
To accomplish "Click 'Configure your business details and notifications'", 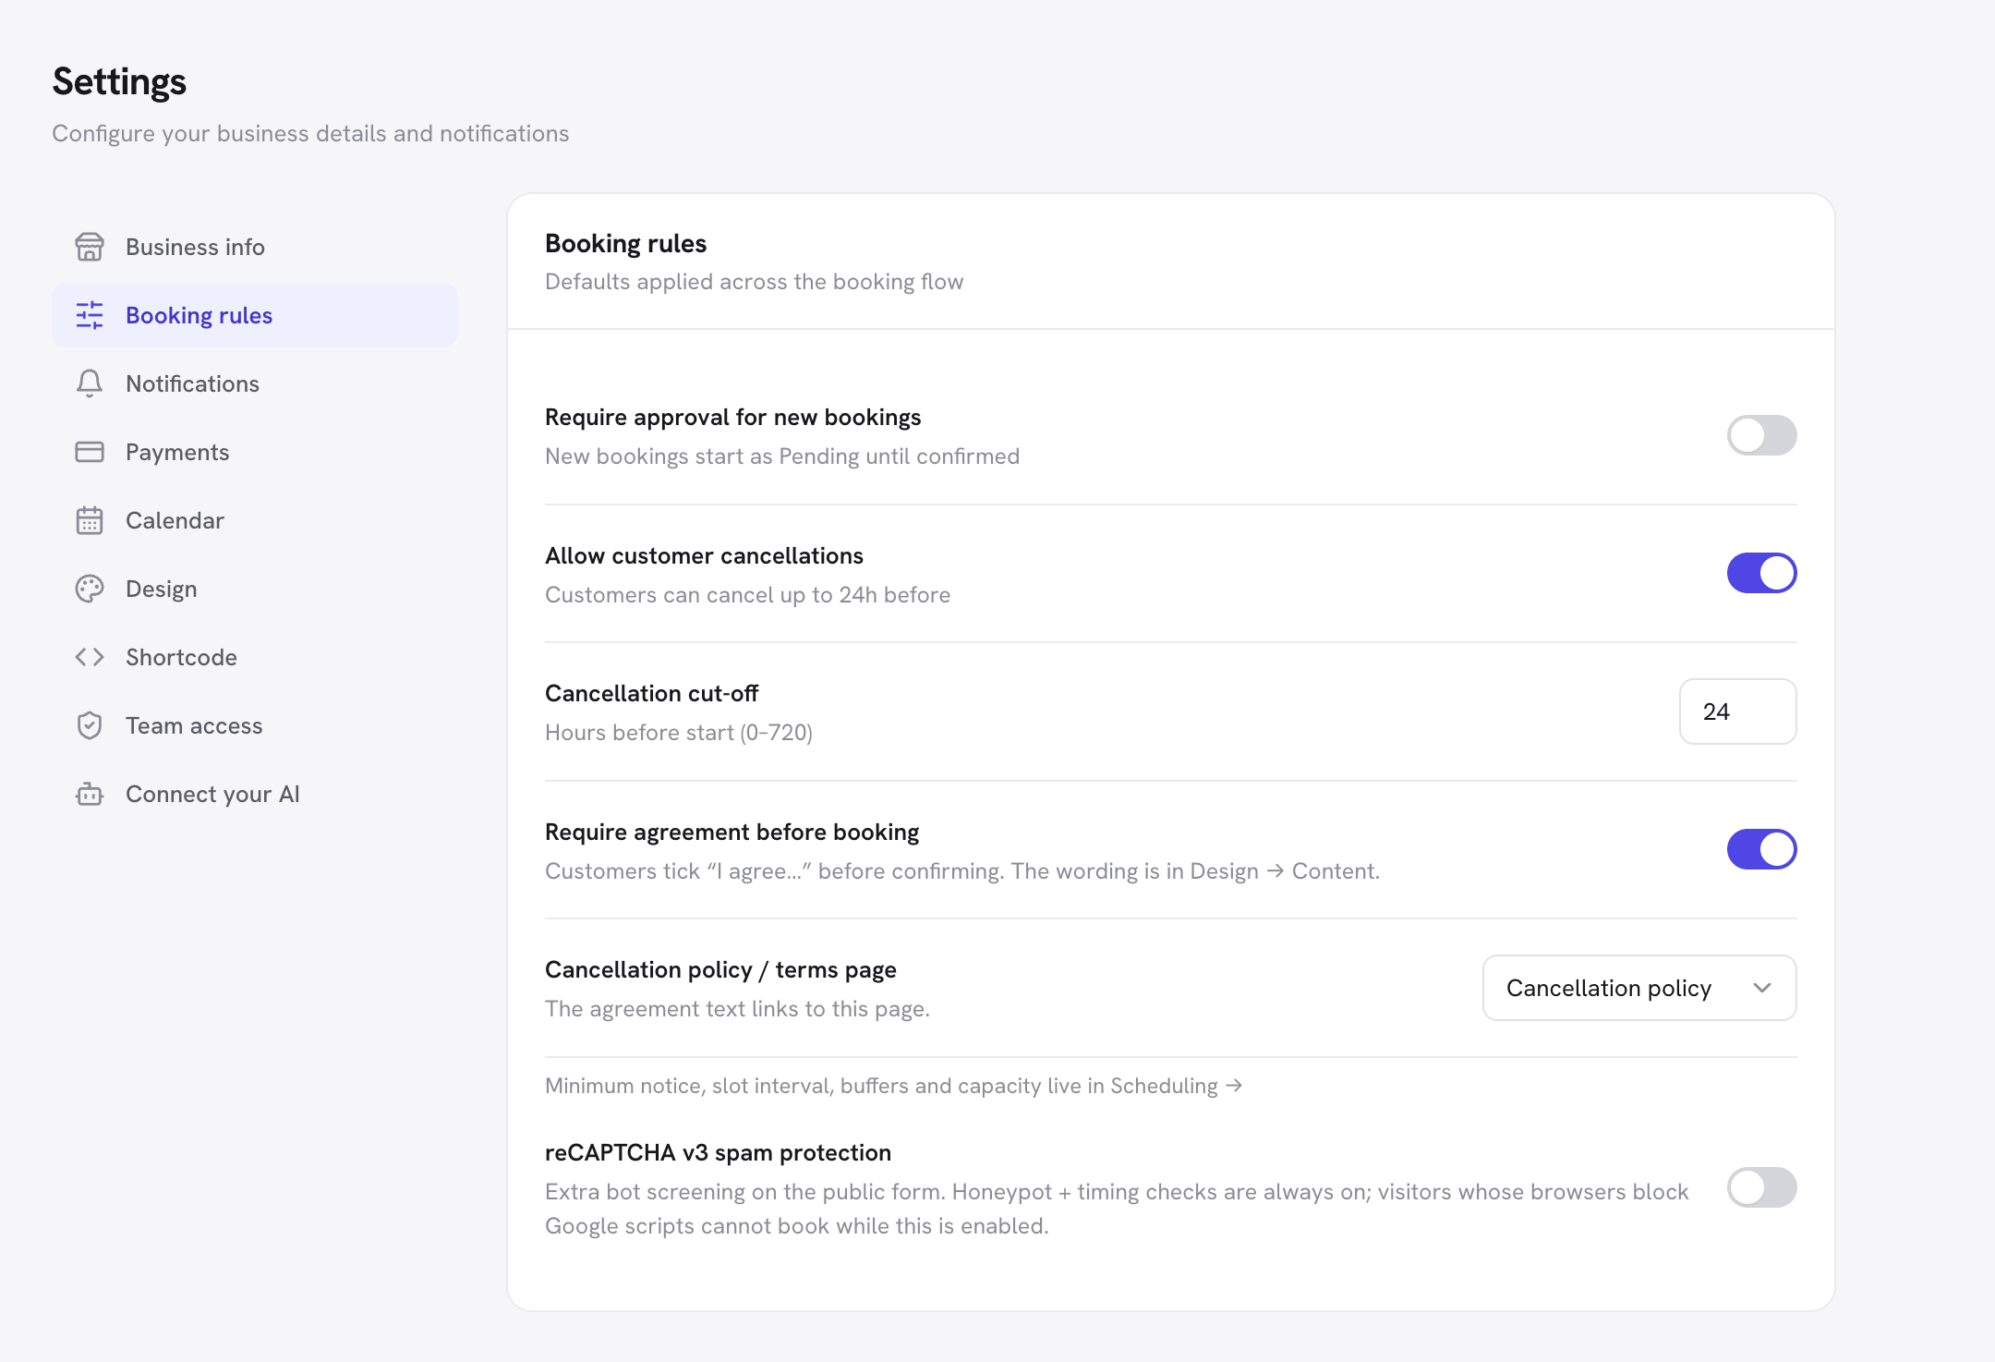I will (310, 134).
